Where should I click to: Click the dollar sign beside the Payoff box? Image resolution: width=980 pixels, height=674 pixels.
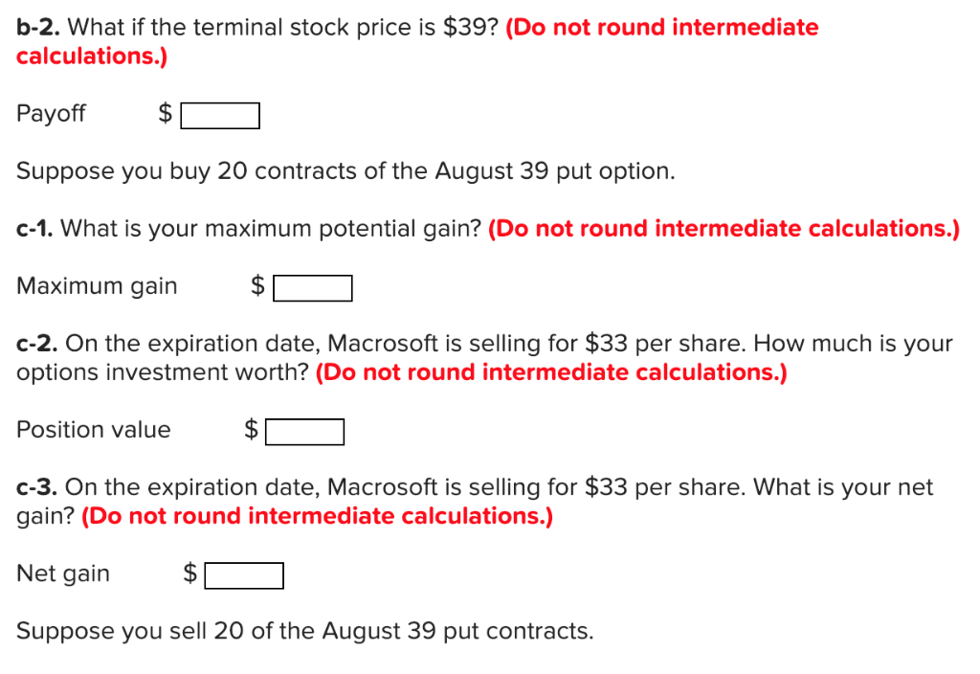[165, 113]
